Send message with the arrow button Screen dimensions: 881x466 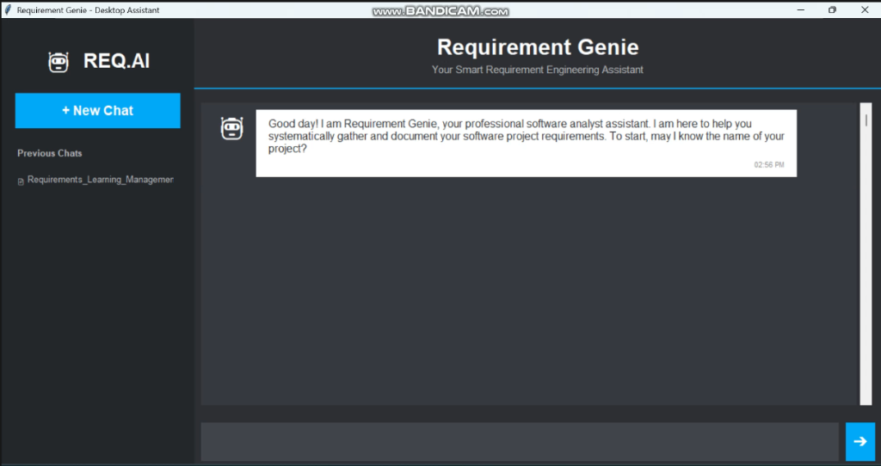859,442
